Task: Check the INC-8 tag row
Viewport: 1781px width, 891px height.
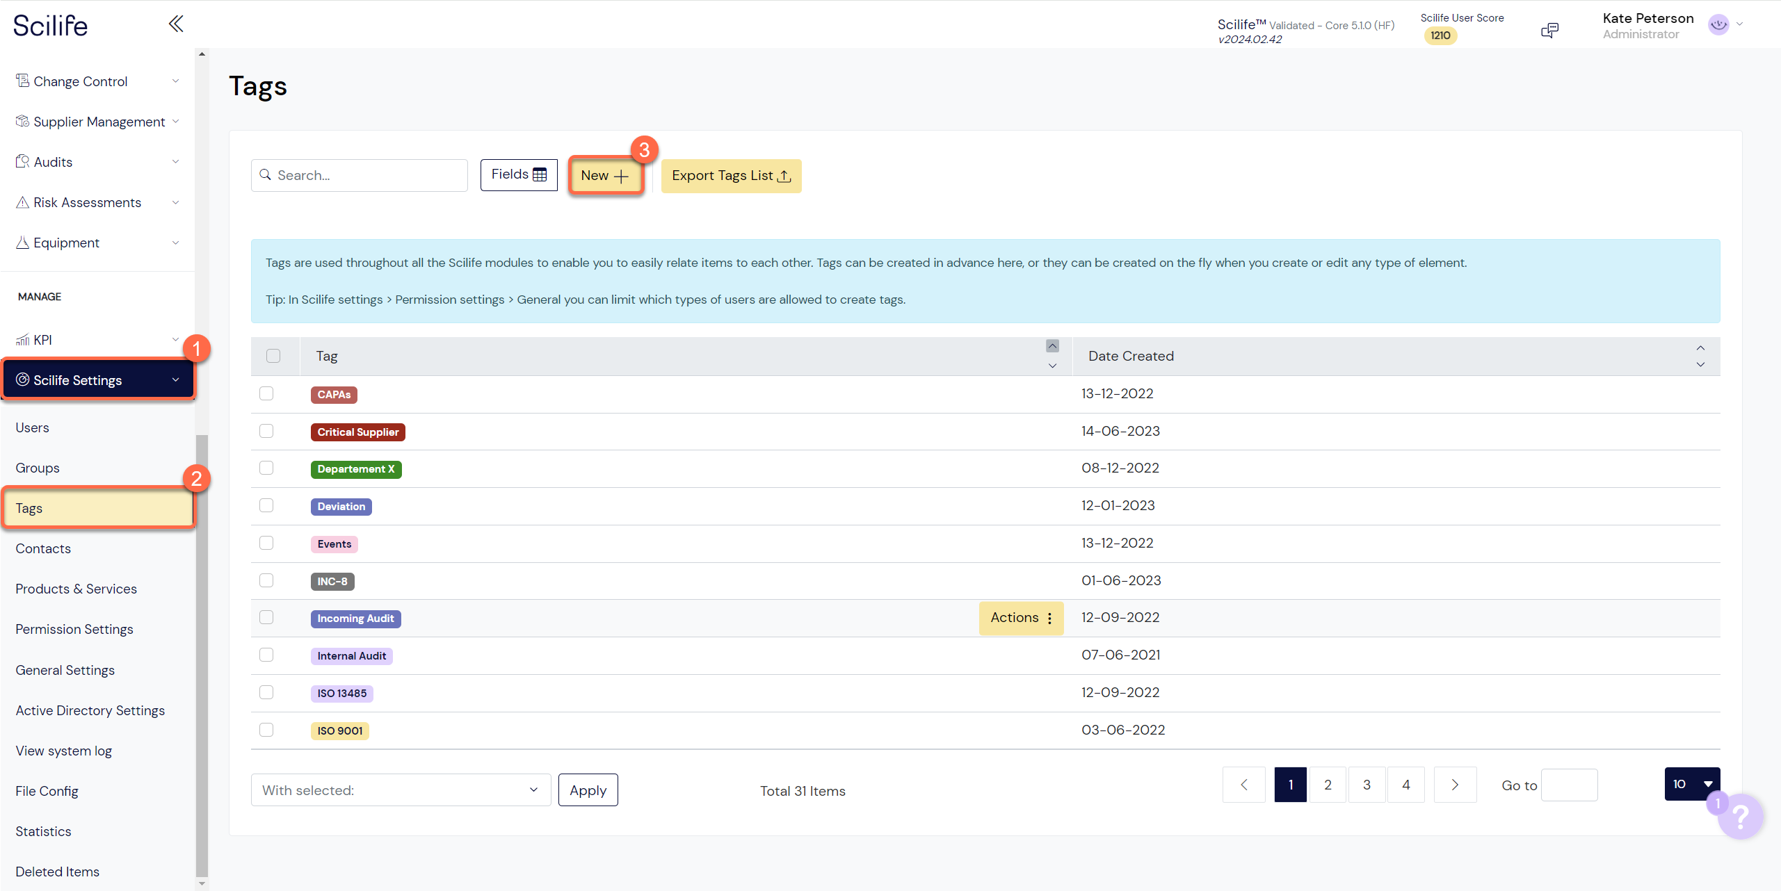Action: tap(266, 580)
